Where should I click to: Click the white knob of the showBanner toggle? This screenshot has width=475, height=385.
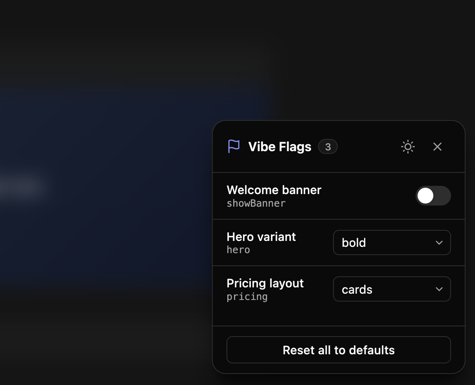(x=425, y=196)
